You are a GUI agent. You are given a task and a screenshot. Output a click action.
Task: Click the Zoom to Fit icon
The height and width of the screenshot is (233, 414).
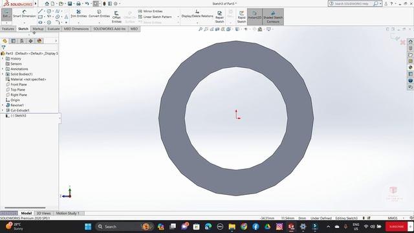coord(201,29)
